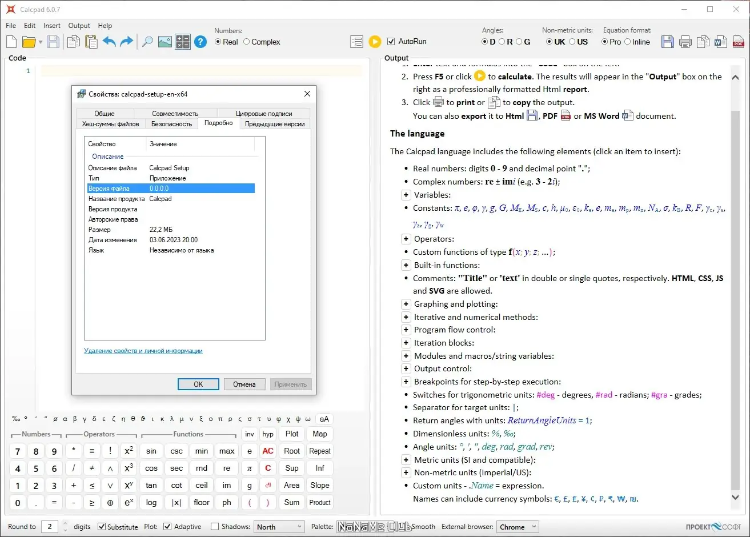Disable the AutoRun checkbox

click(391, 42)
